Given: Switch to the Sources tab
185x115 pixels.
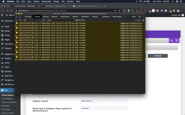Looking at the screenshot, I should tap(46, 17).
